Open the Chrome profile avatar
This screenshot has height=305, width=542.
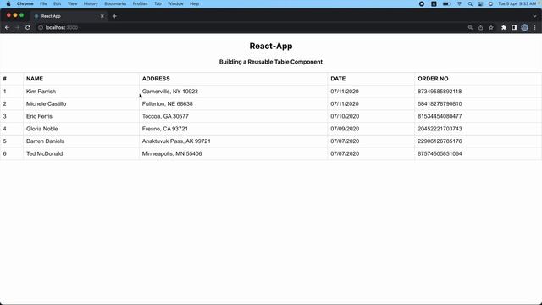tap(524, 27)
